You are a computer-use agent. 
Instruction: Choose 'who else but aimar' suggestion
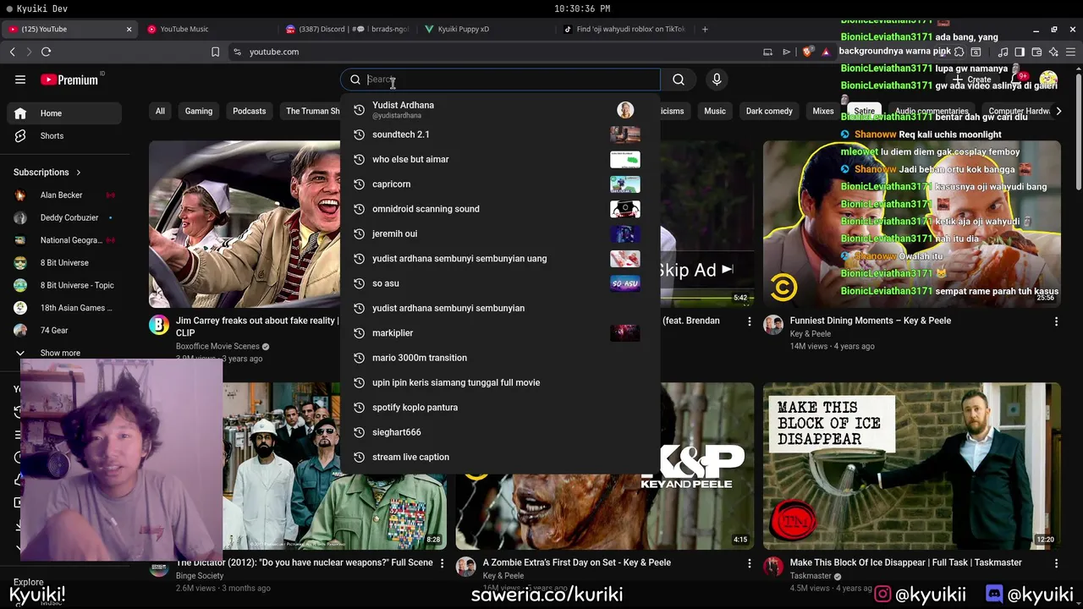point(500,159)
